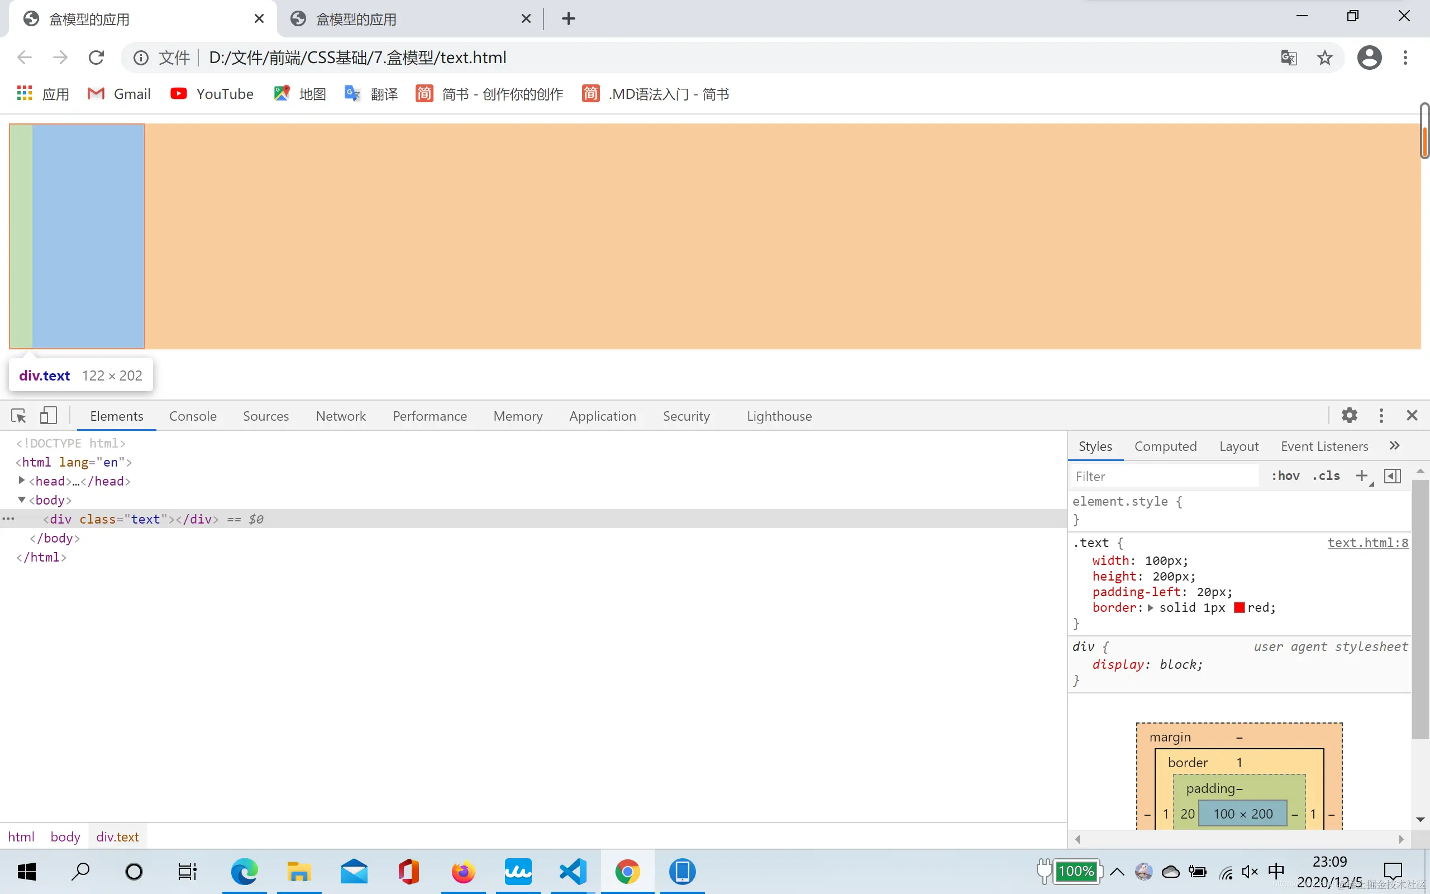Expand the head element node
1430x894 pixels.
(x=22, y=480)
